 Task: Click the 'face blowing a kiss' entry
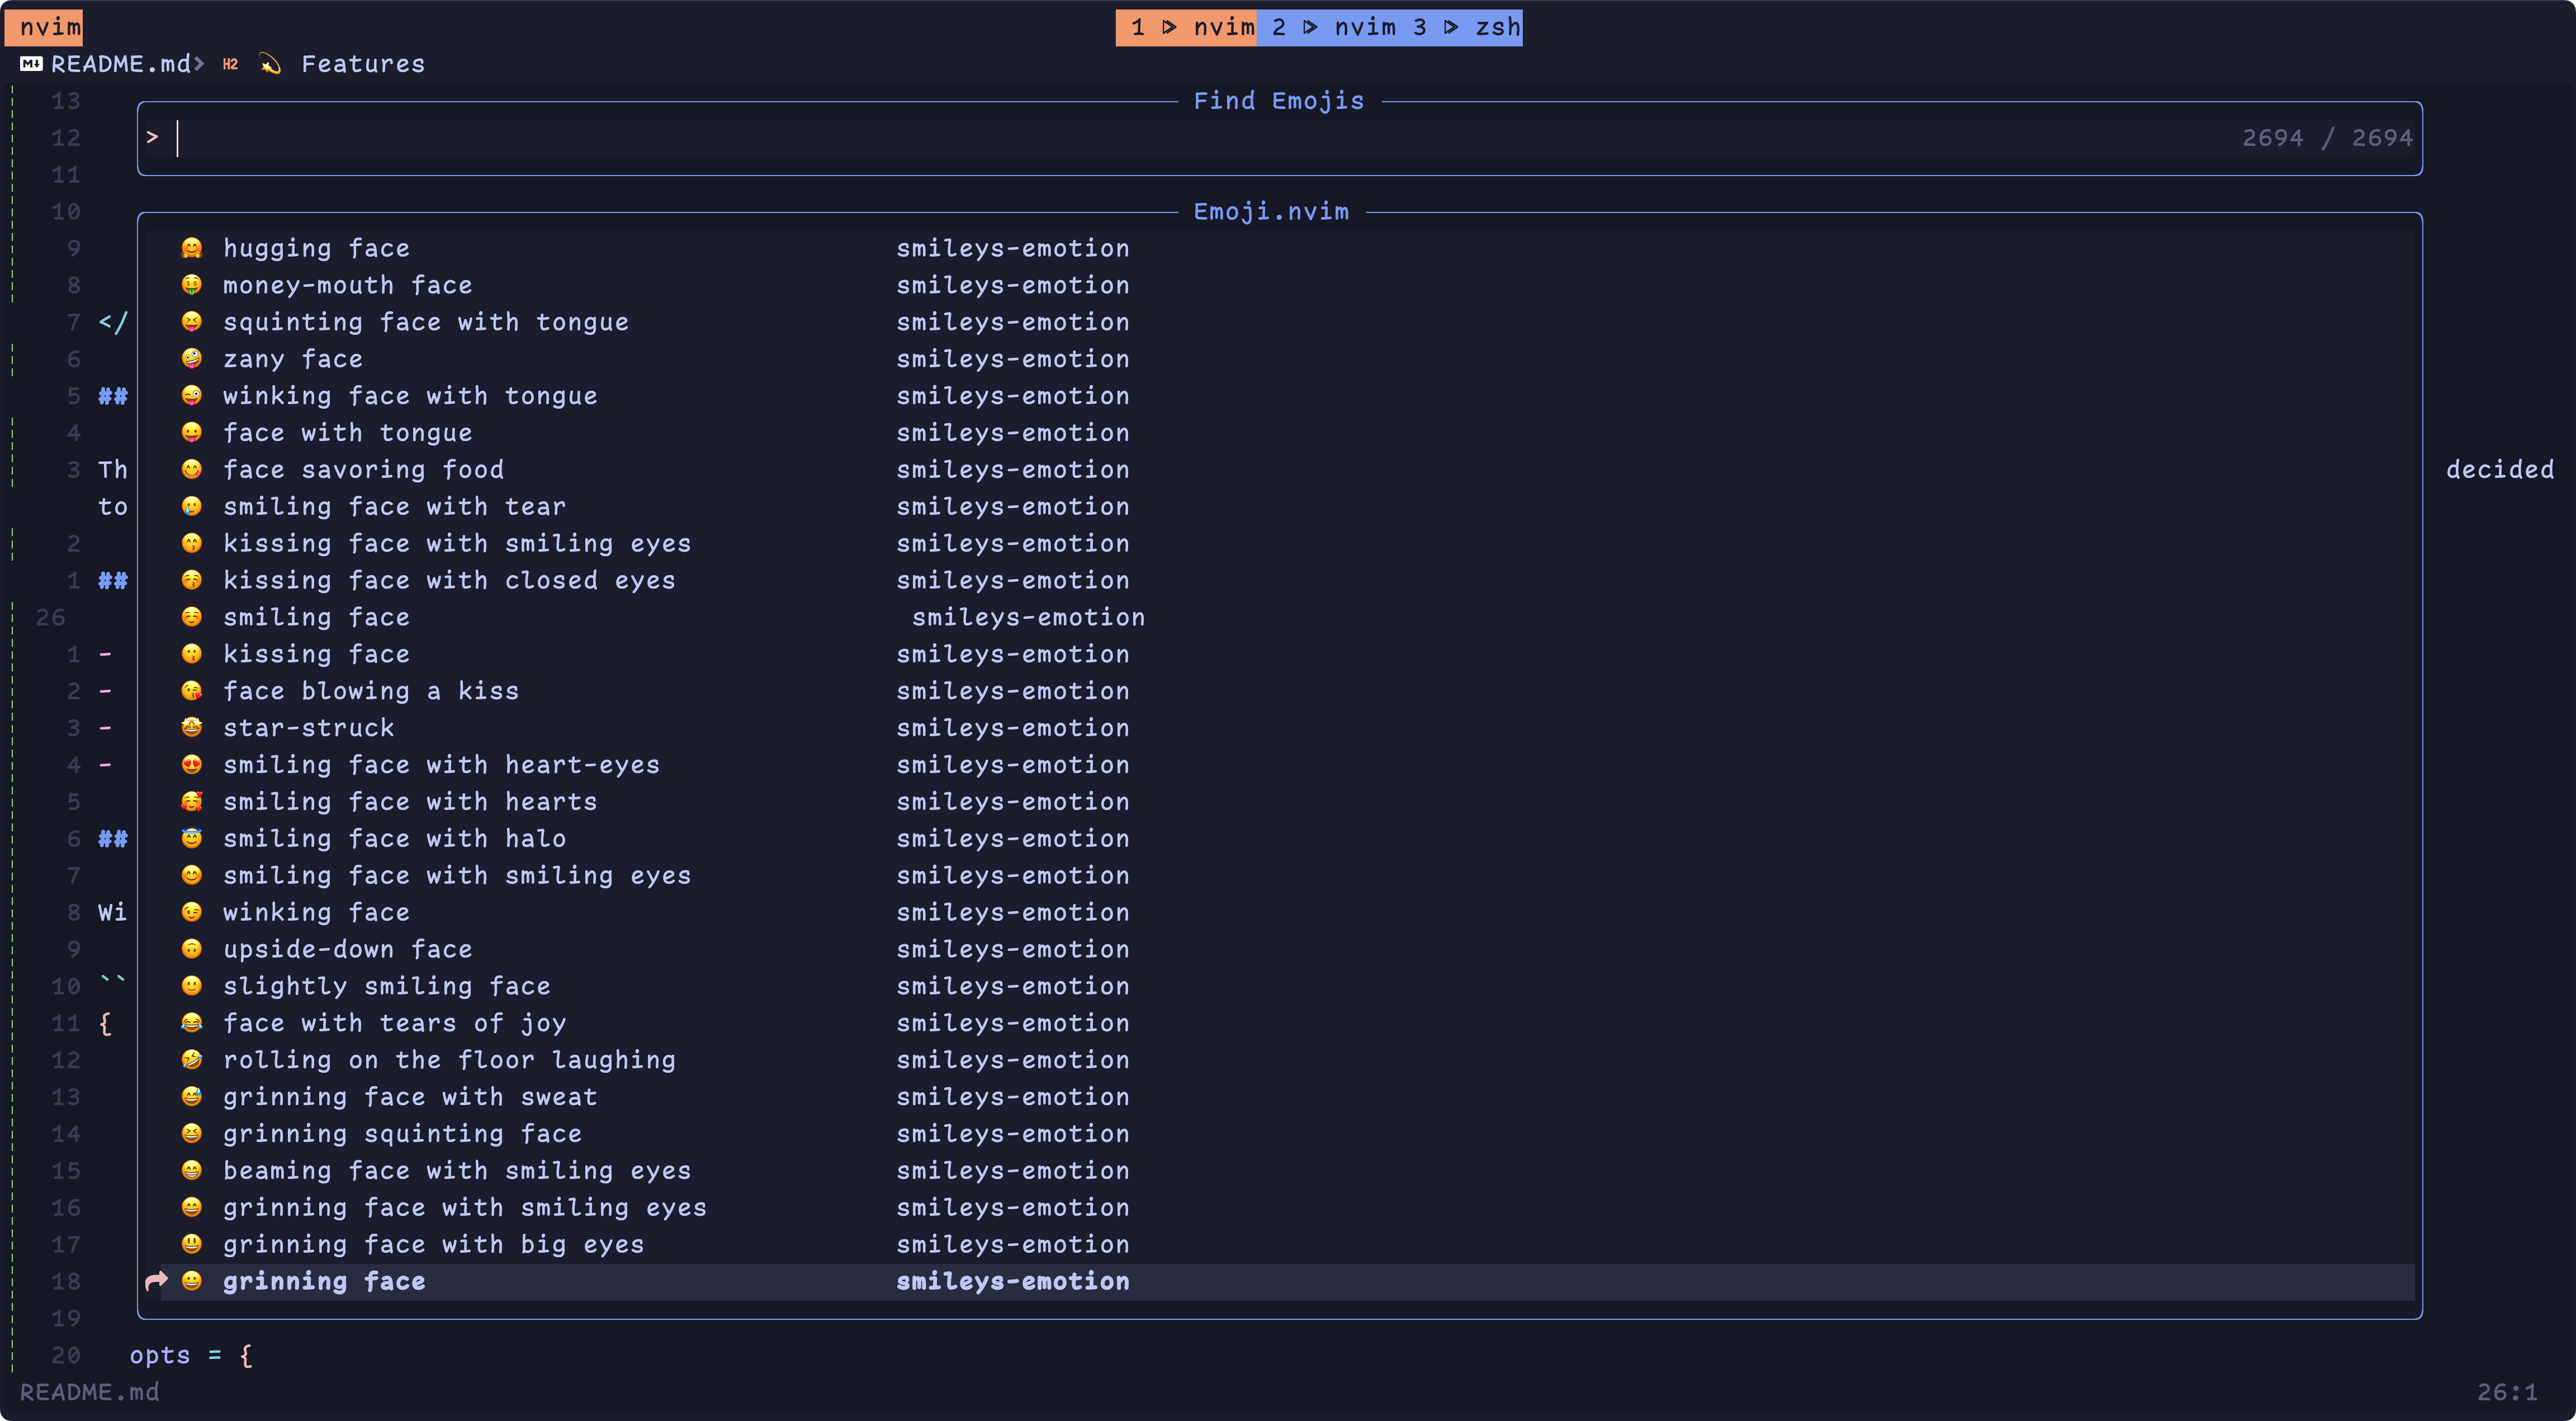coord(371,691)
